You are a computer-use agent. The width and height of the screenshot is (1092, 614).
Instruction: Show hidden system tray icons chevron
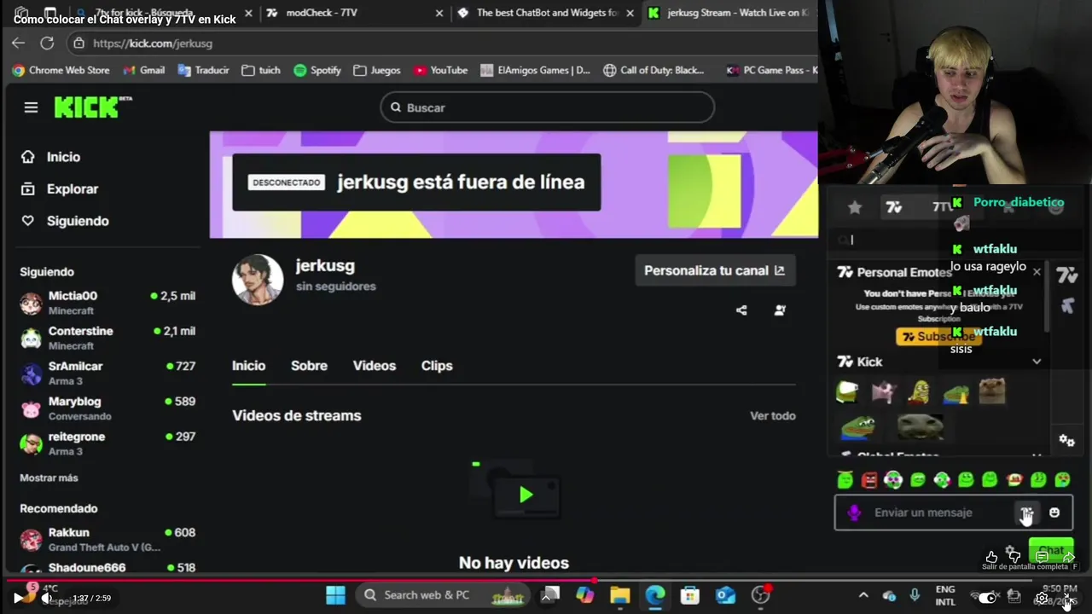click(863, 595)
